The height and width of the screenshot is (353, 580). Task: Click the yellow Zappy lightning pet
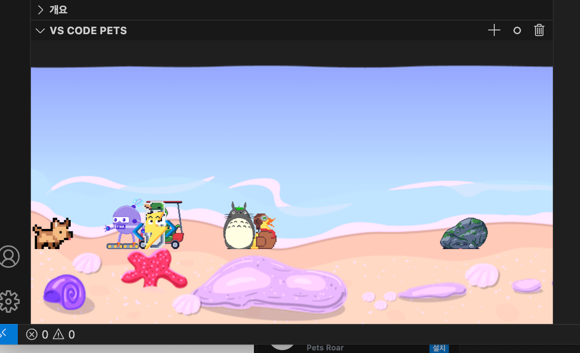(x=155, y=229)
